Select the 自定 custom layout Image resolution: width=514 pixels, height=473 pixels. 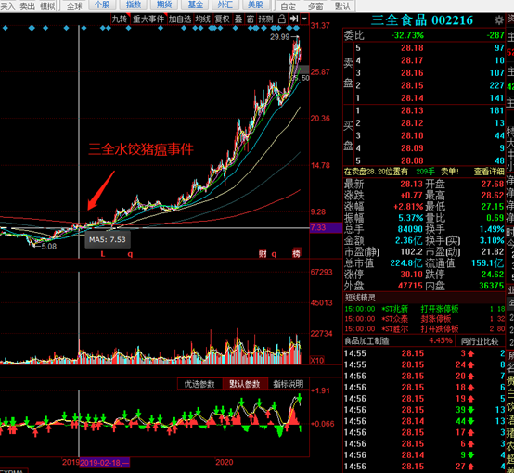tap(289, 6)
